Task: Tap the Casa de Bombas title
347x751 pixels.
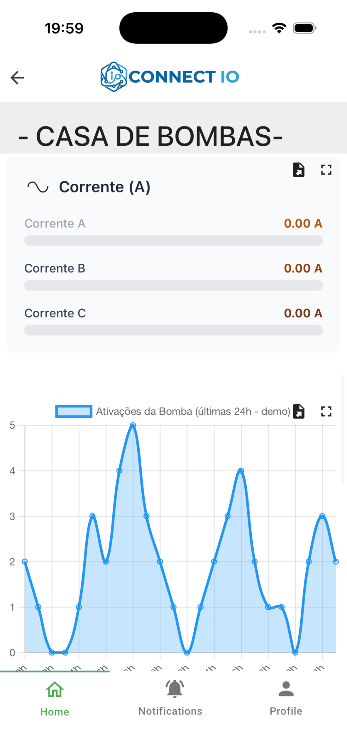Action: tap(150, 136)
